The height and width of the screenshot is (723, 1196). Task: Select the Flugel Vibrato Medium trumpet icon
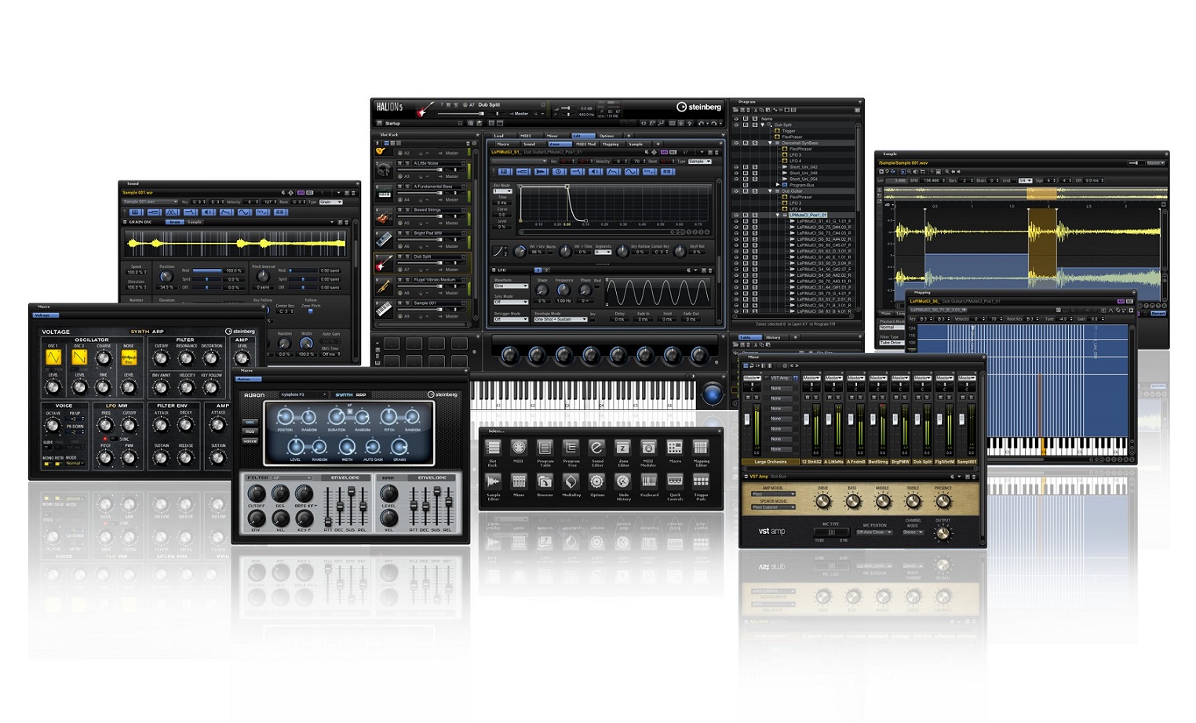tap(384, 286)
